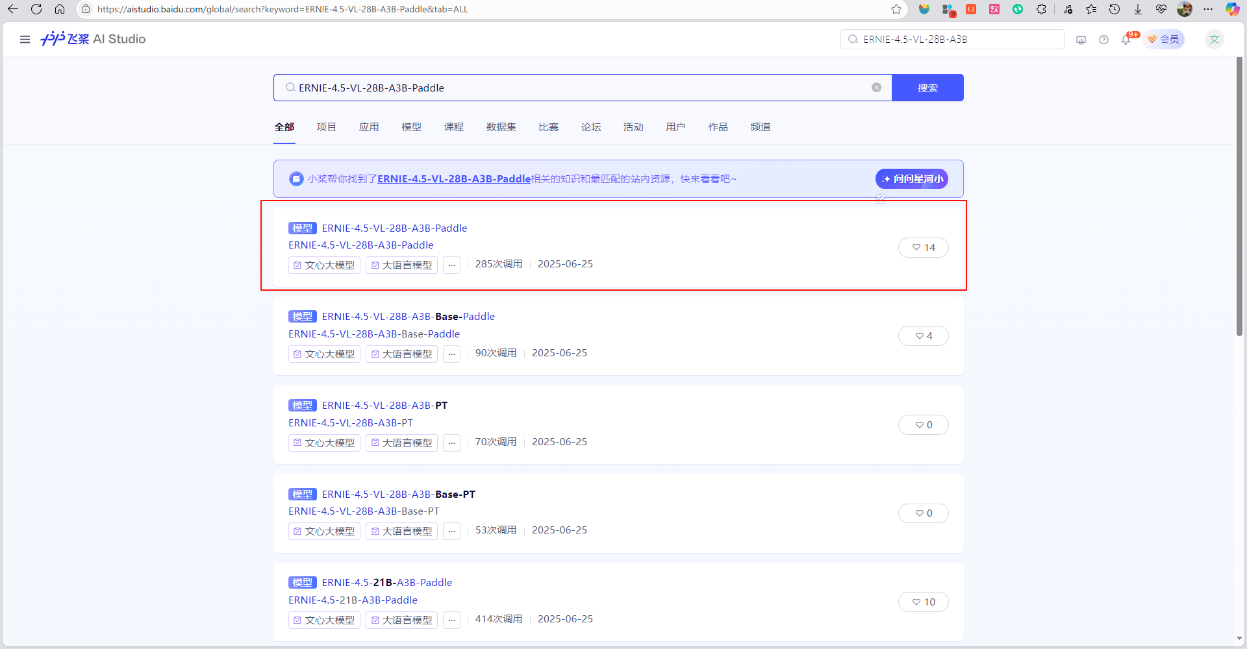Open the browser profile avatar
This screenshot has height=649, width=1247.
(x=1185, y=9)
